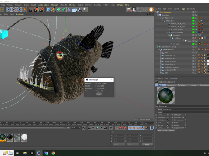Expand the rabo object node
The height and width of the screenshot is (156, 209).
pyautogui.click(x=161, y=73)
